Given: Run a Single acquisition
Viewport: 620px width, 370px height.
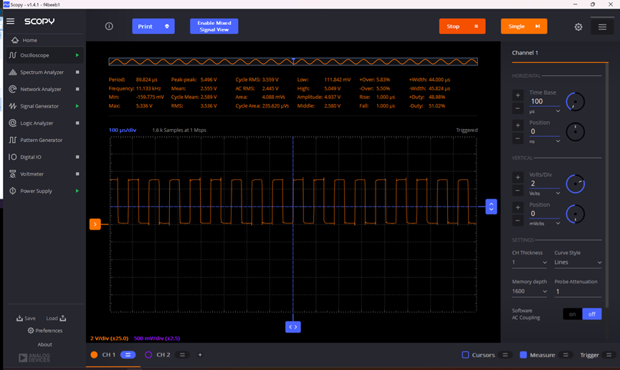Looking at the screenshot, I should pyautogui.click(x=524, y=26).
